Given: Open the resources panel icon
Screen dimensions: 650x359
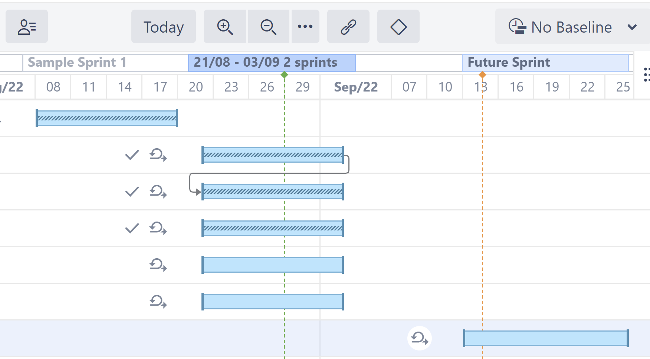Looking at the screenshot, I should (27, 27).
